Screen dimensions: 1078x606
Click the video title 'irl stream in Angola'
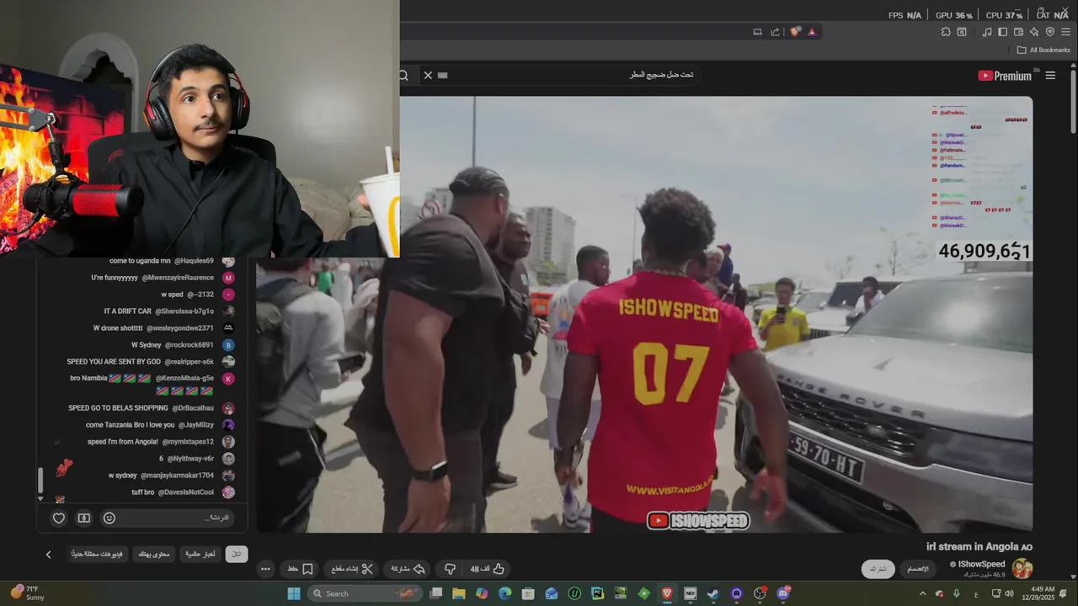pos(979,546)
